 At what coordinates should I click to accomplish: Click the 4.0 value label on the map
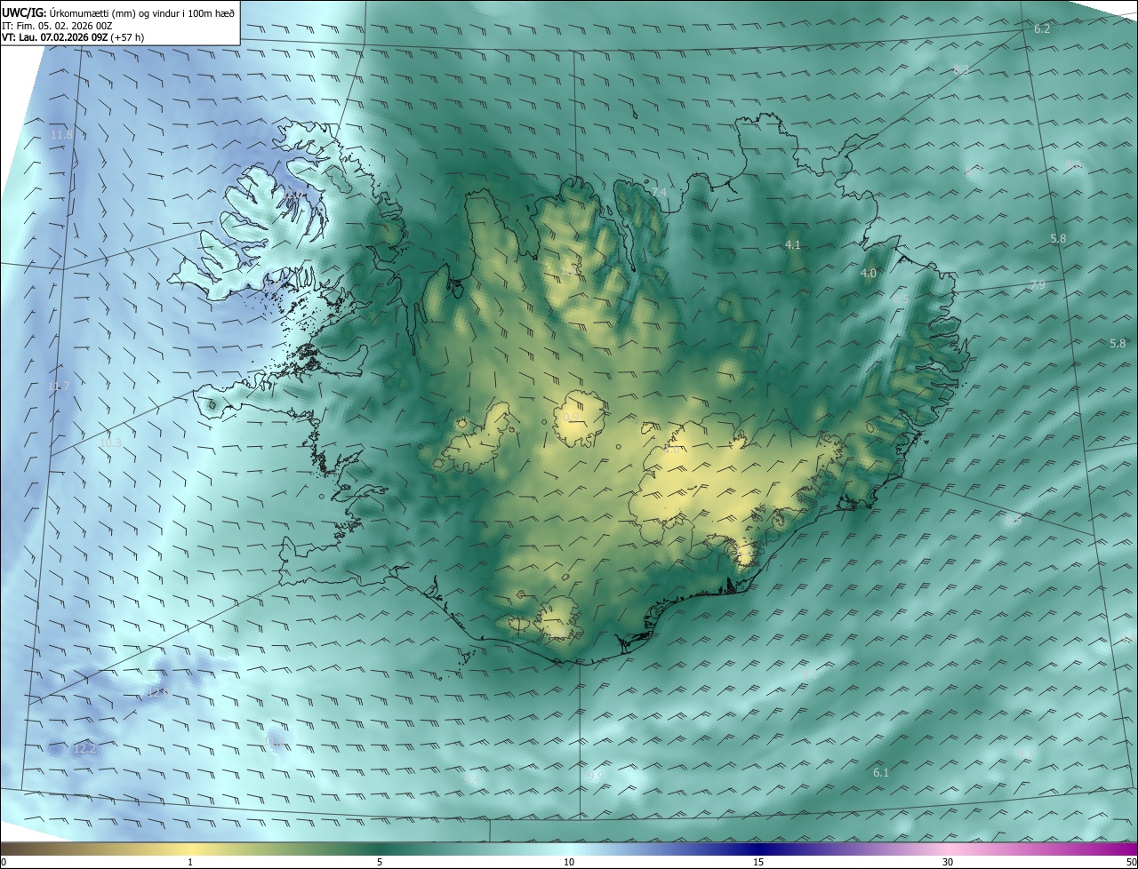869,274
